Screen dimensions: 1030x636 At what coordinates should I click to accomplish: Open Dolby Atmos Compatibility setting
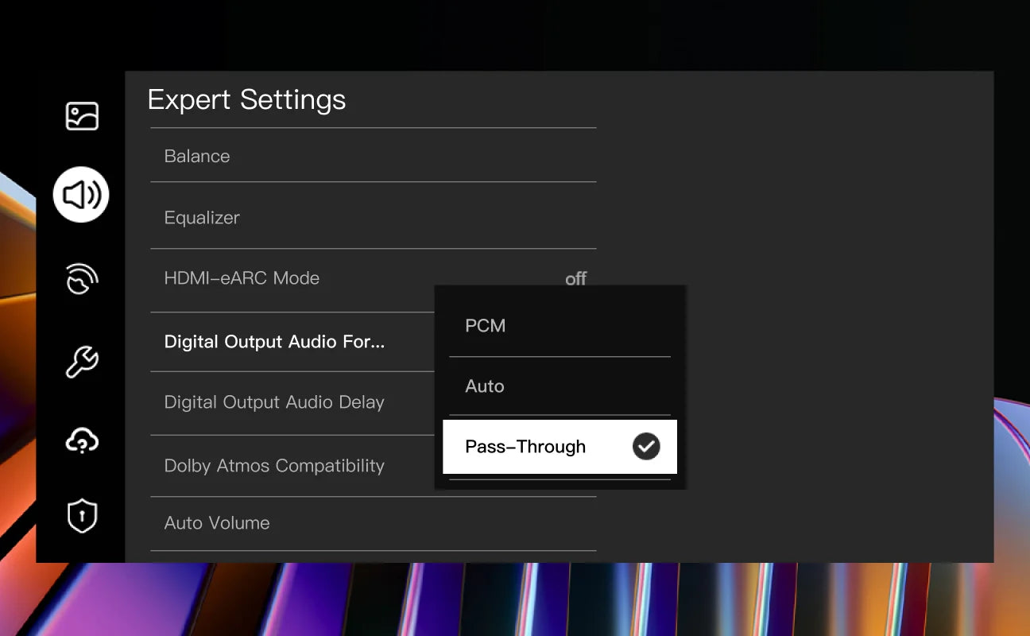point(274,466)
